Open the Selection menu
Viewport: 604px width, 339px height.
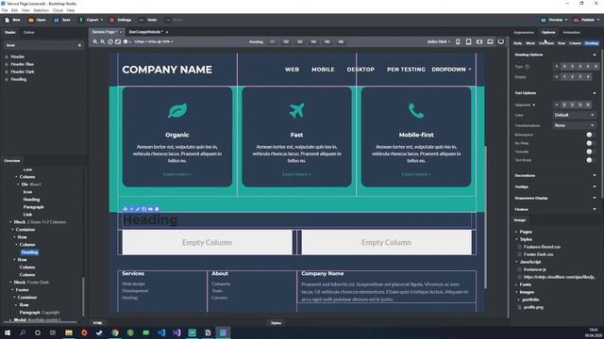(41, 10)
